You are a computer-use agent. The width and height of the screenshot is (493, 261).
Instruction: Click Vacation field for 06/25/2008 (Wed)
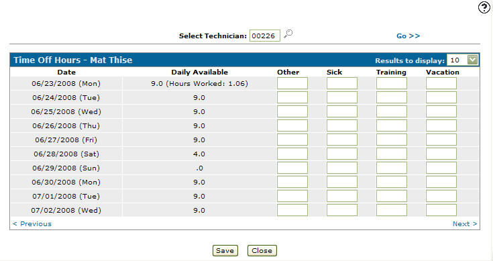[x=441, y=111]
